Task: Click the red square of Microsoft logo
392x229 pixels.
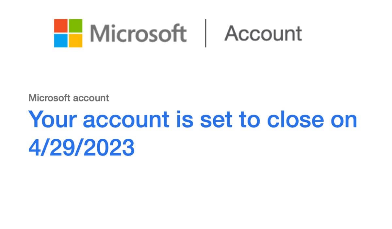Action: [x=61, y=26]
